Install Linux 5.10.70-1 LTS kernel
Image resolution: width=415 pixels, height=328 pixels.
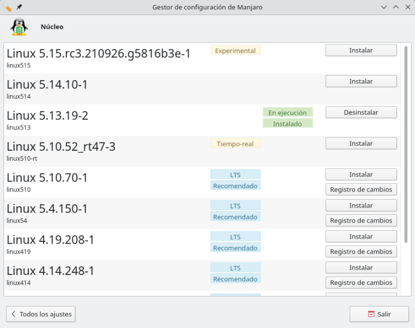pos(361,174)
